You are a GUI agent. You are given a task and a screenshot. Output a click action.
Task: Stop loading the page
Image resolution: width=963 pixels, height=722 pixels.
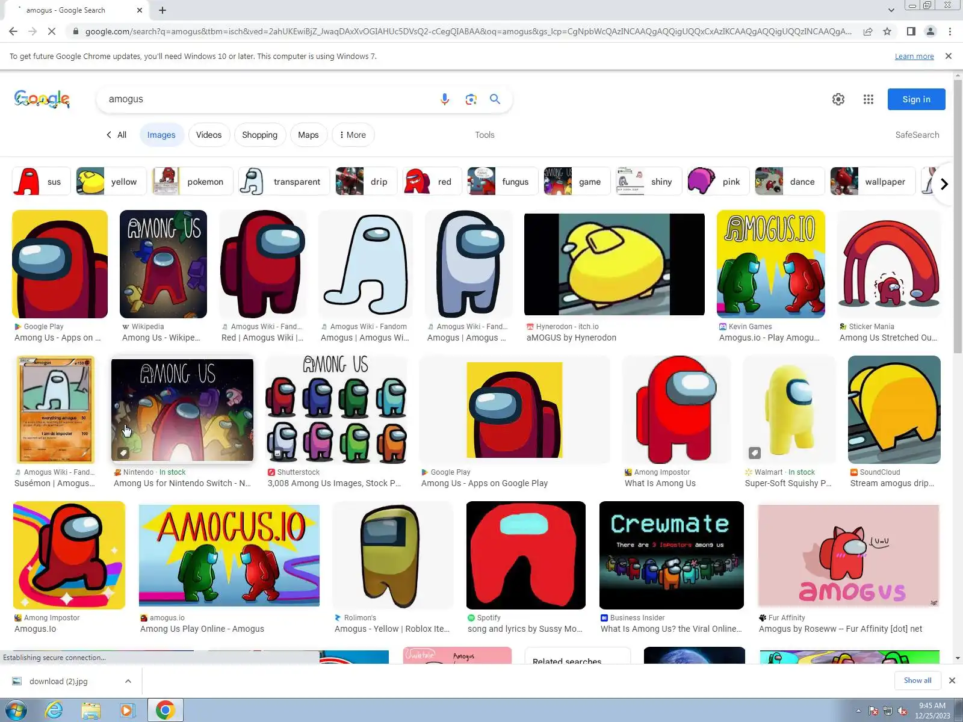click(x=52, y=31)
